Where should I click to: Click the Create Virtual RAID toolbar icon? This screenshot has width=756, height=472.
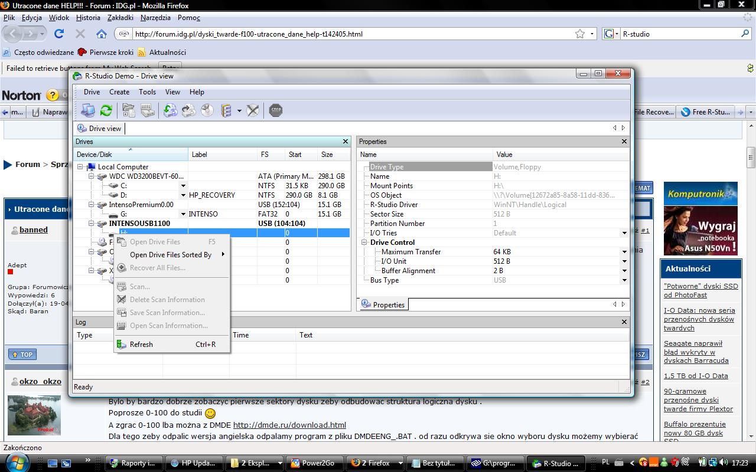(x=226, y=110)
